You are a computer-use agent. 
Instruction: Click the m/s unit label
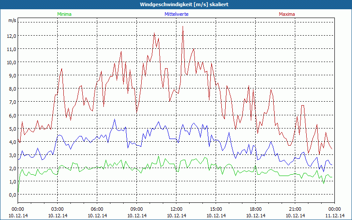(12, 20)
